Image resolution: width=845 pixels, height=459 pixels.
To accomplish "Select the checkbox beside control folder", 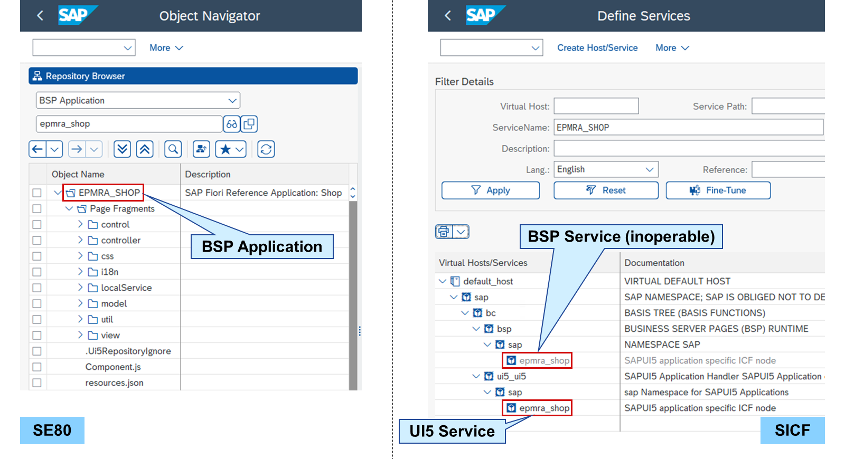I will tap(37, 225).
